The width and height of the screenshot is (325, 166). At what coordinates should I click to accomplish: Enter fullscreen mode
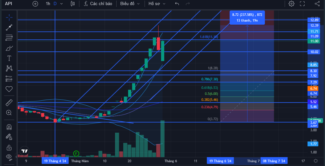point(302,4)
